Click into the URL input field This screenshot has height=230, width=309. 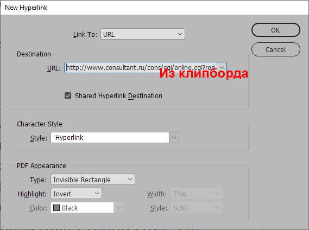pos(141,68)
